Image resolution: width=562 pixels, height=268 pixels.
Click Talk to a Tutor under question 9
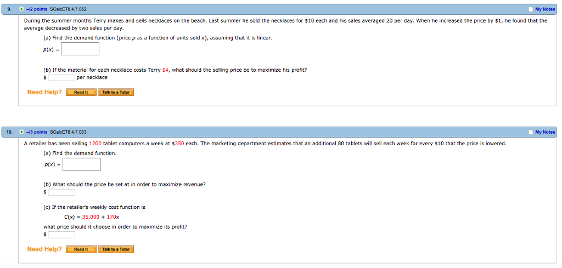pos(116,92)
